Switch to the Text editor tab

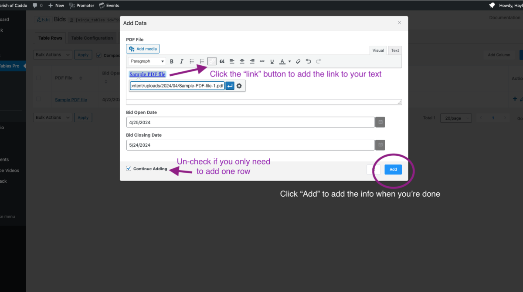395,50
